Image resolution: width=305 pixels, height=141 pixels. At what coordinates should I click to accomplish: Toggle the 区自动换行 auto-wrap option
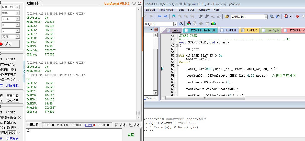(8, 69)
